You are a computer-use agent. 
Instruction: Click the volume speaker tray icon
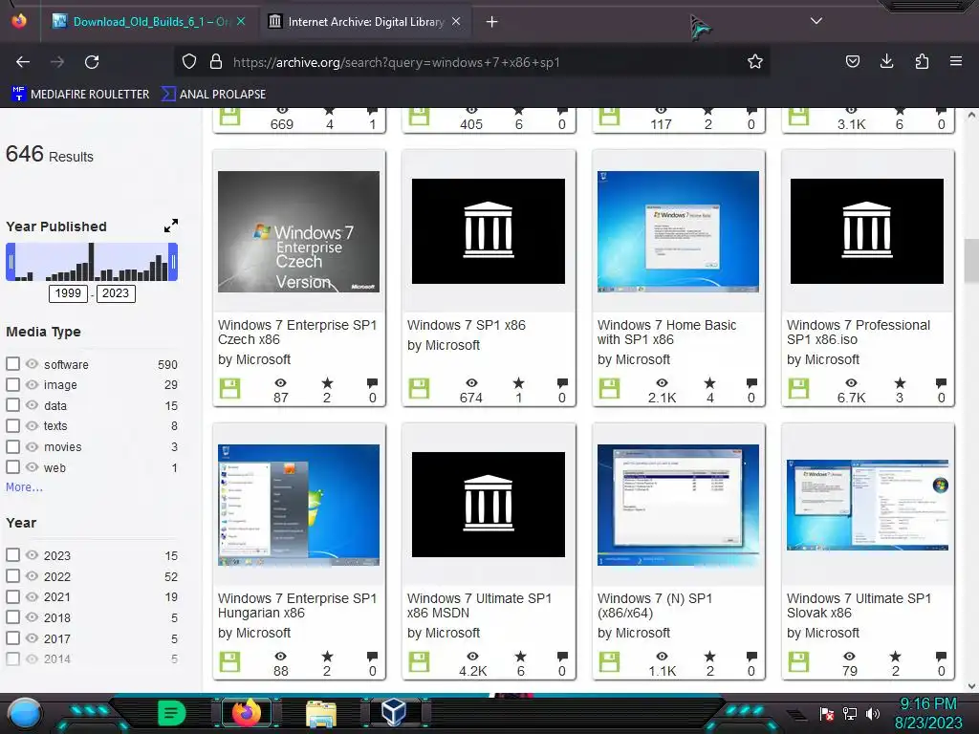pos(872,713)
